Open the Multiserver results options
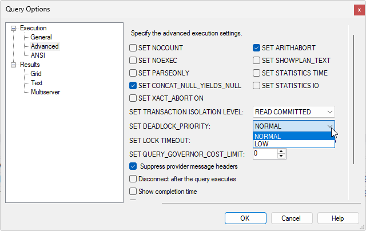 click(46, 92)
